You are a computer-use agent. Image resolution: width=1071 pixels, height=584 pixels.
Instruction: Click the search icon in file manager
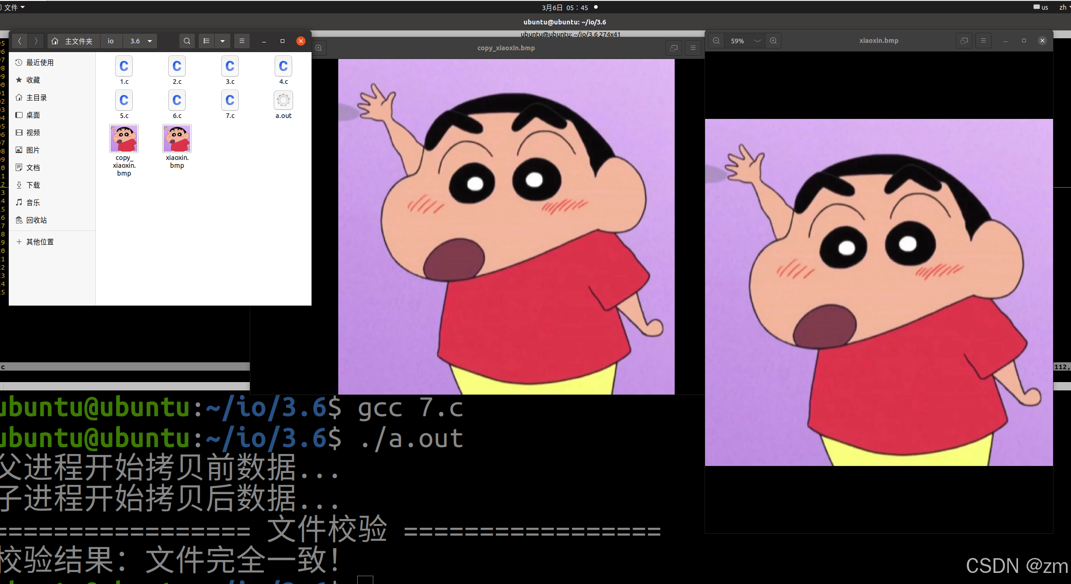[x=187, y=41]
